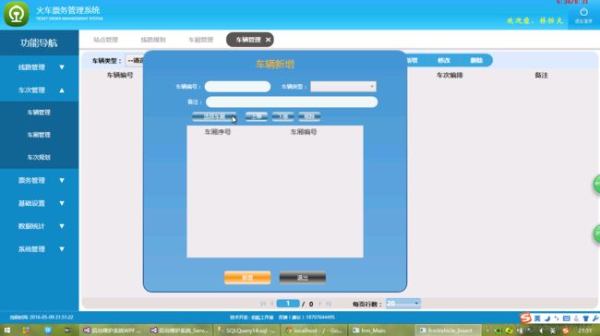The width and height of the screenshot is (600, 336).
Task: Click the power logout icon
Action: pos(583,12)
